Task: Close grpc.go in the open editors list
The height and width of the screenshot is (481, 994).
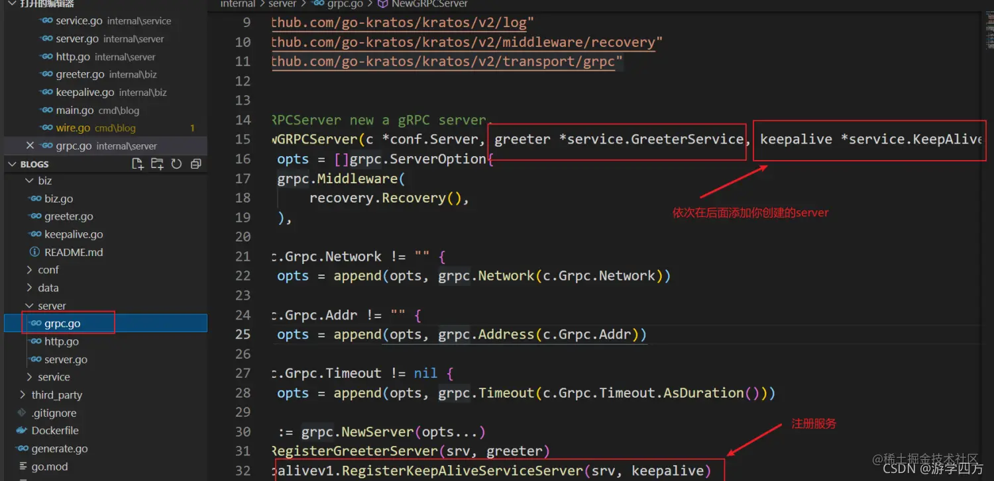Action: point(30,146)
